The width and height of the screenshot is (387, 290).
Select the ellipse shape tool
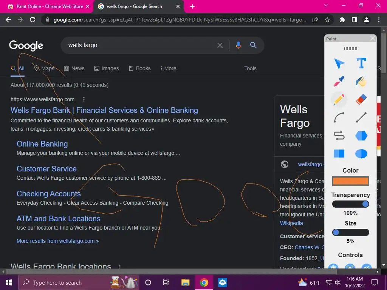pyautogui.click(x=361, y=154)
